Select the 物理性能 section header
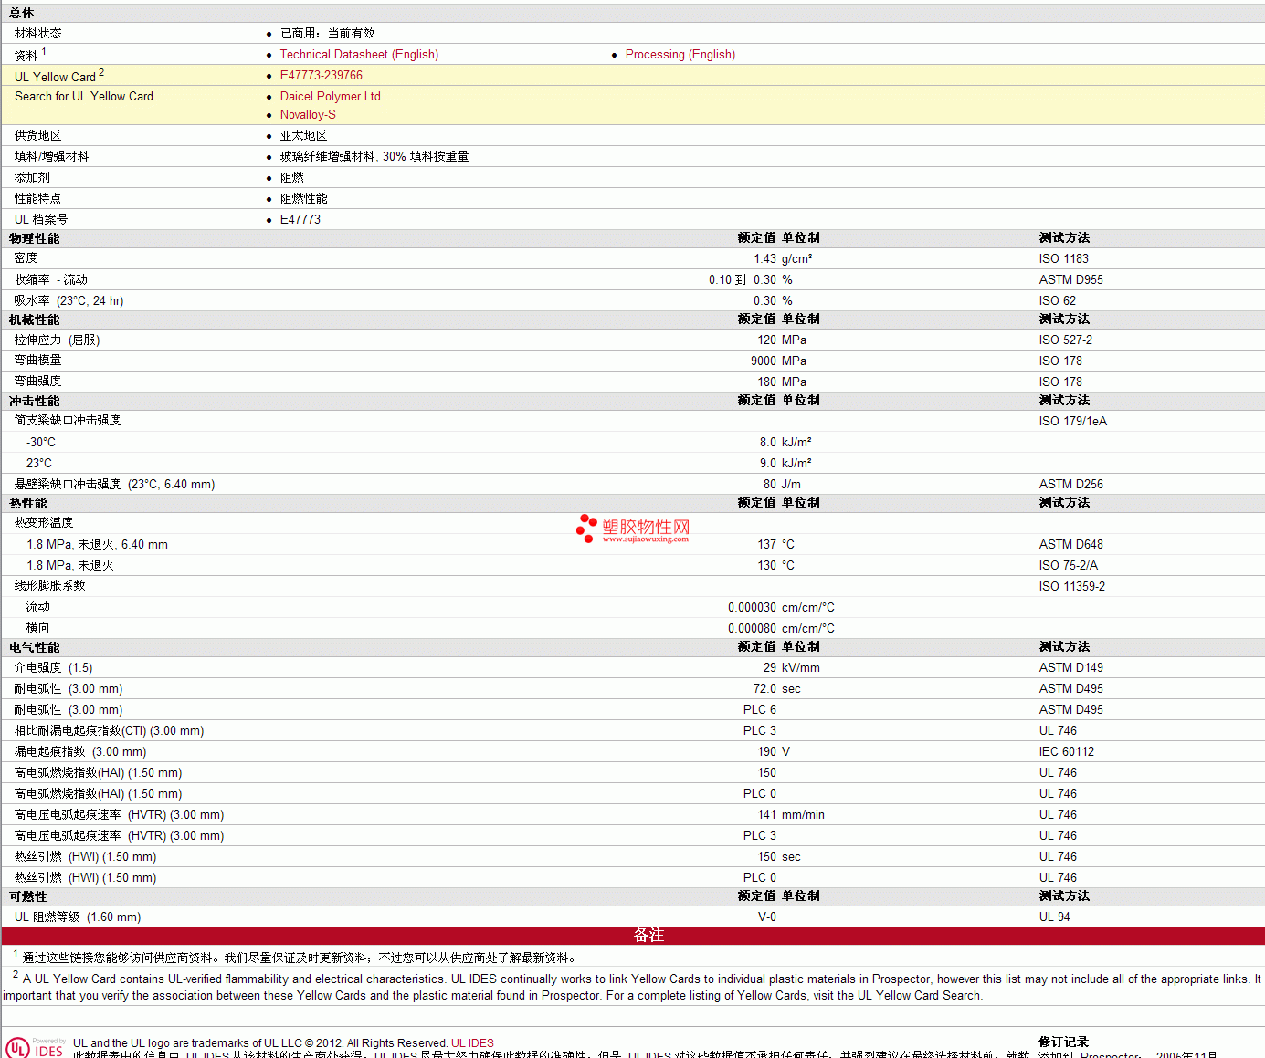Image resolution: width=1265 pixels, height=1058 pixels. coord(35,238)
